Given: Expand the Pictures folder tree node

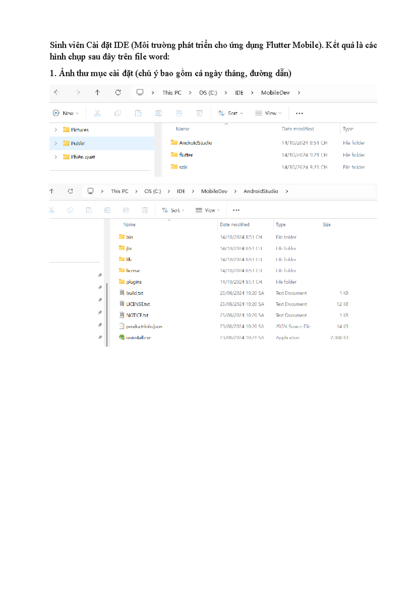Looking at the screenshot, I should click(56, 130).
